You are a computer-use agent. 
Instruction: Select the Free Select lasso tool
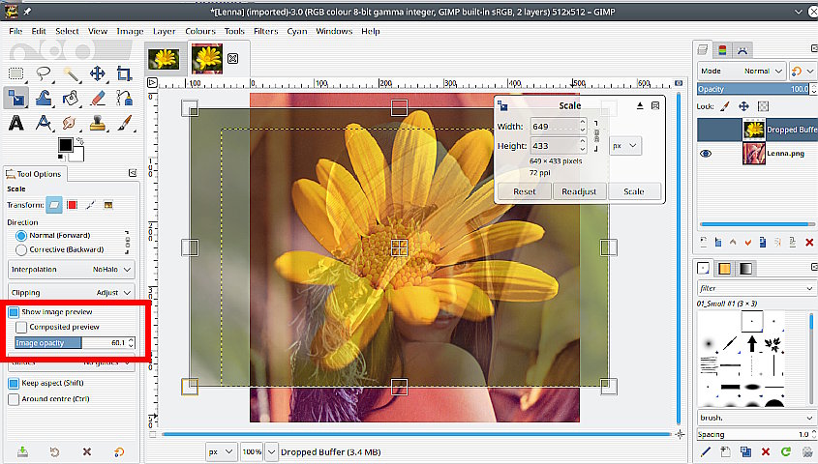click(44, 73)
